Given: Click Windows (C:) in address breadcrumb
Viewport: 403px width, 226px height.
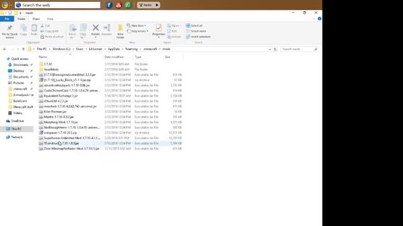Looking at the screenshot, I should 62,49.
